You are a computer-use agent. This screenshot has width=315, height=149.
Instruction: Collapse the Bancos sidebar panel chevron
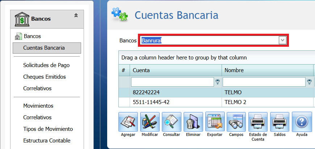pyautogui.click(x=76, y=16)
